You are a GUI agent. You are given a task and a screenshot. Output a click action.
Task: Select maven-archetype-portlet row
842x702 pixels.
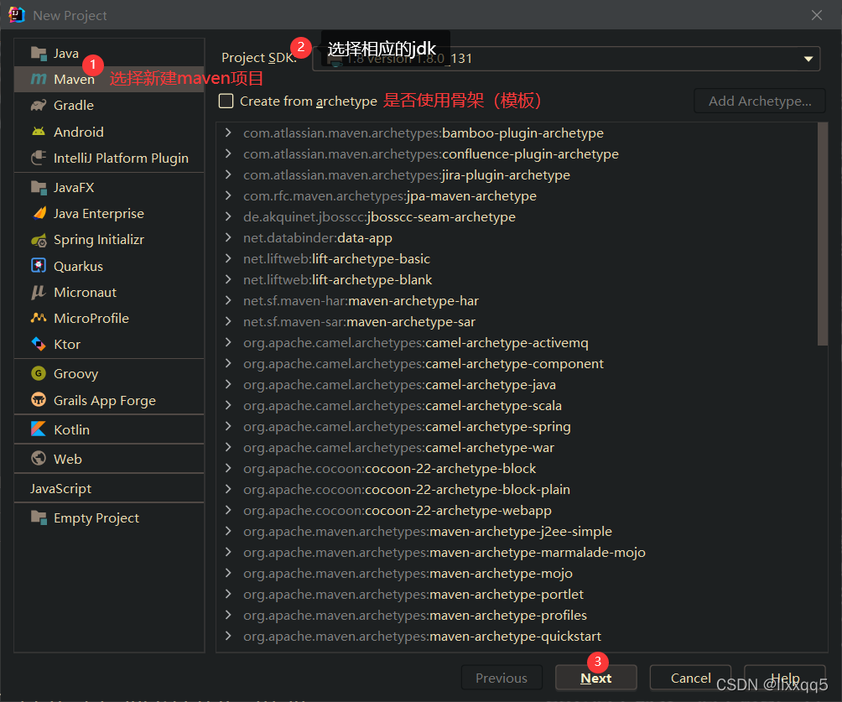[x=517, y=594]
